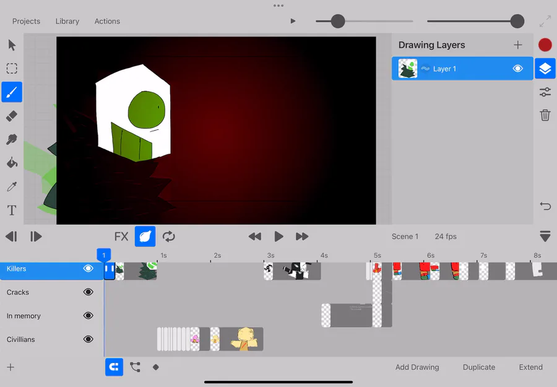The image size is (557, 387).
Task: Go to previous frame with step-back icon
Action: [x=11, y=237]
